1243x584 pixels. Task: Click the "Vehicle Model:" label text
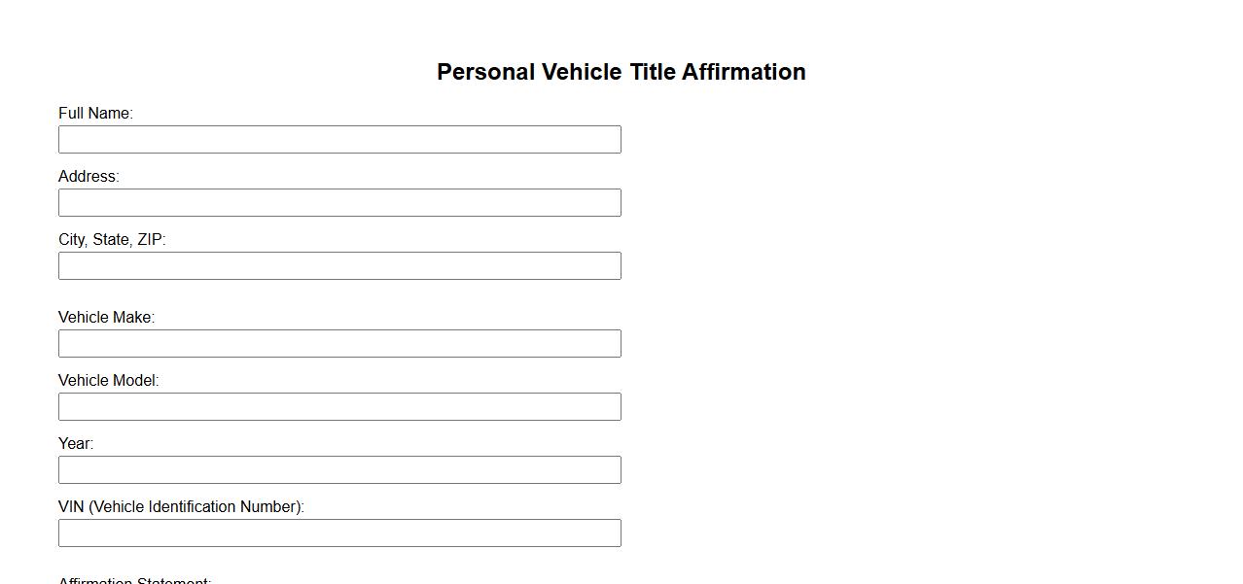point(108,381)
